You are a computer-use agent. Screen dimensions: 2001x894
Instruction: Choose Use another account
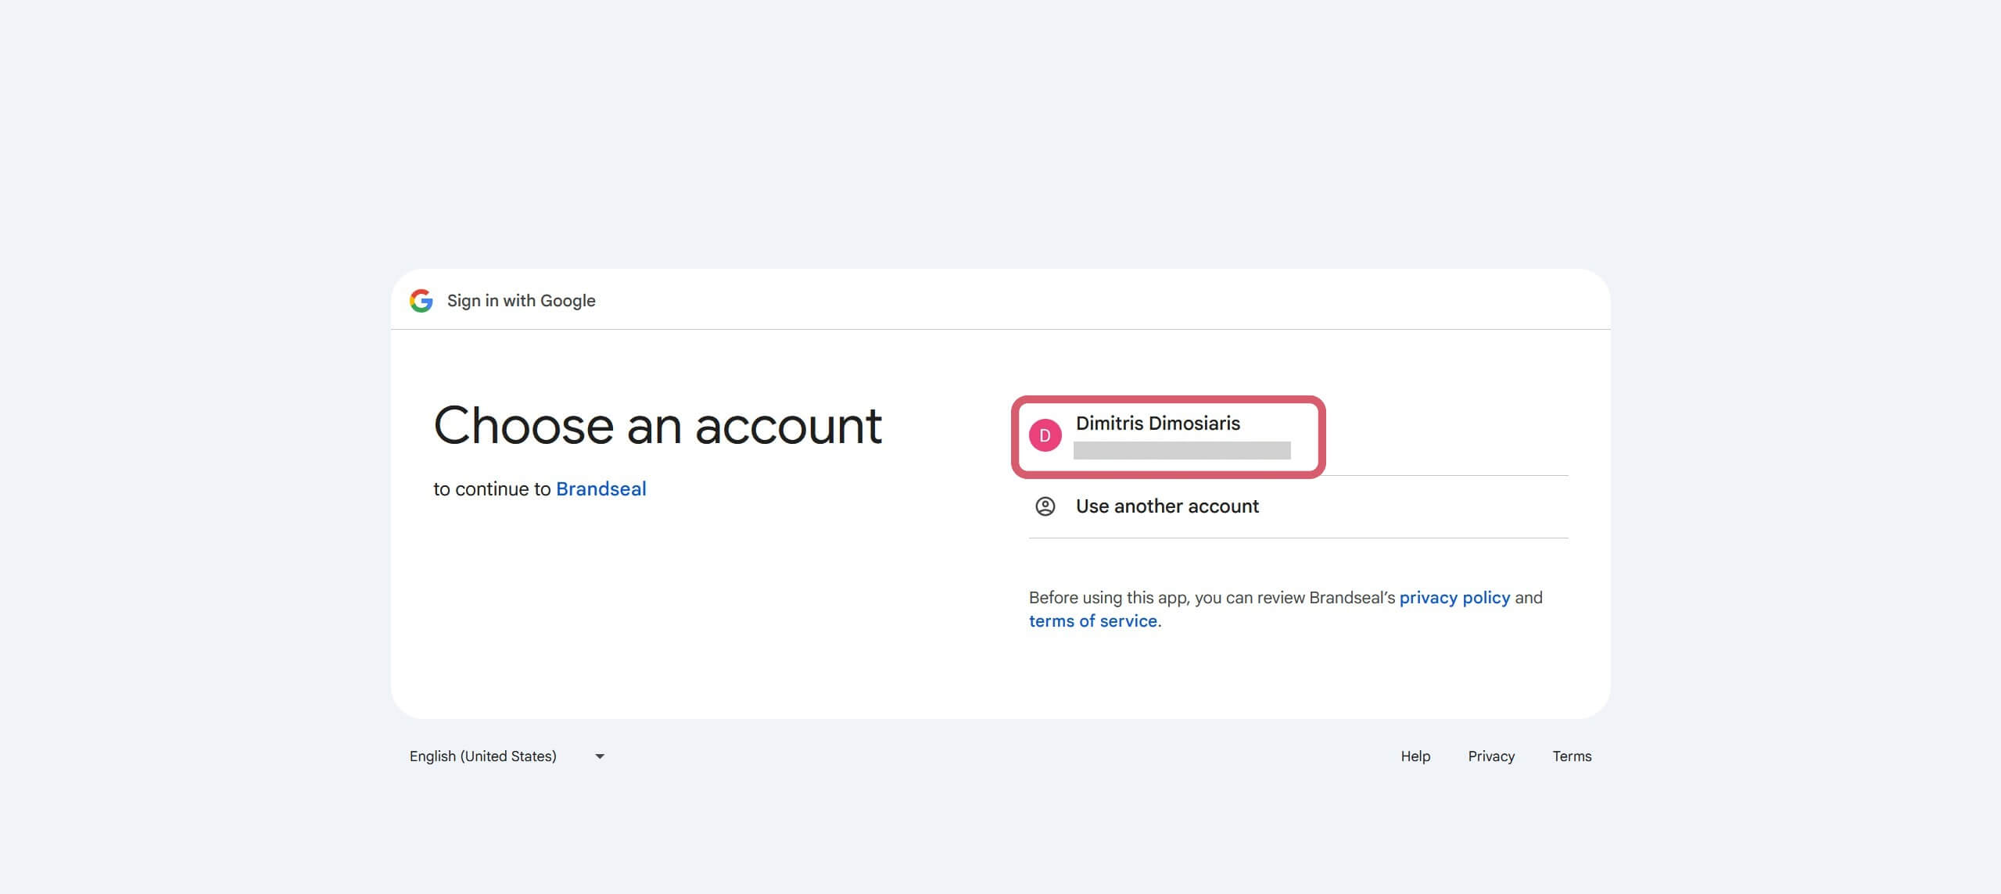[x=1167, y=506]
